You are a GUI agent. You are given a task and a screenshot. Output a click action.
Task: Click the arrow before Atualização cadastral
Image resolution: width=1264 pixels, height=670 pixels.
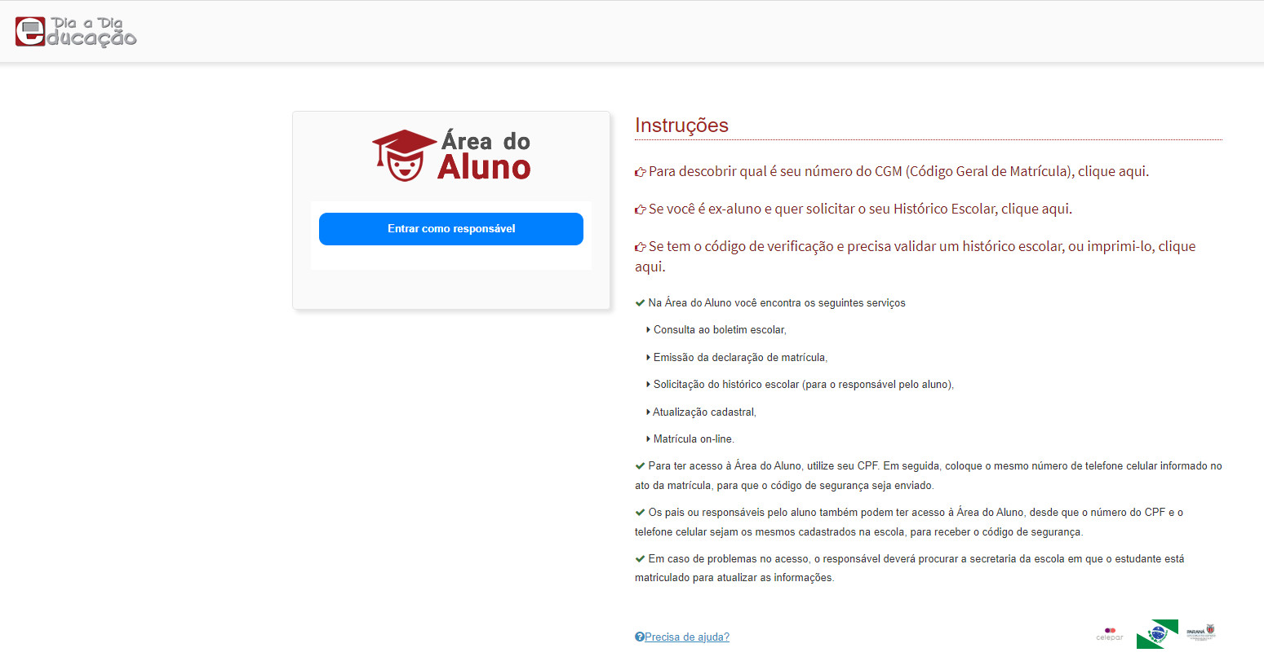[x=648, y=412]
